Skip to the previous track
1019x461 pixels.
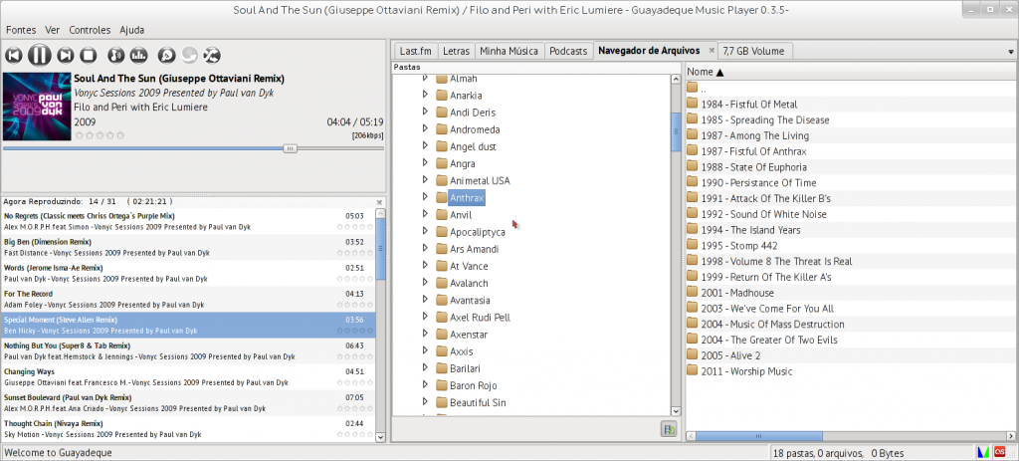pos(14,56)
